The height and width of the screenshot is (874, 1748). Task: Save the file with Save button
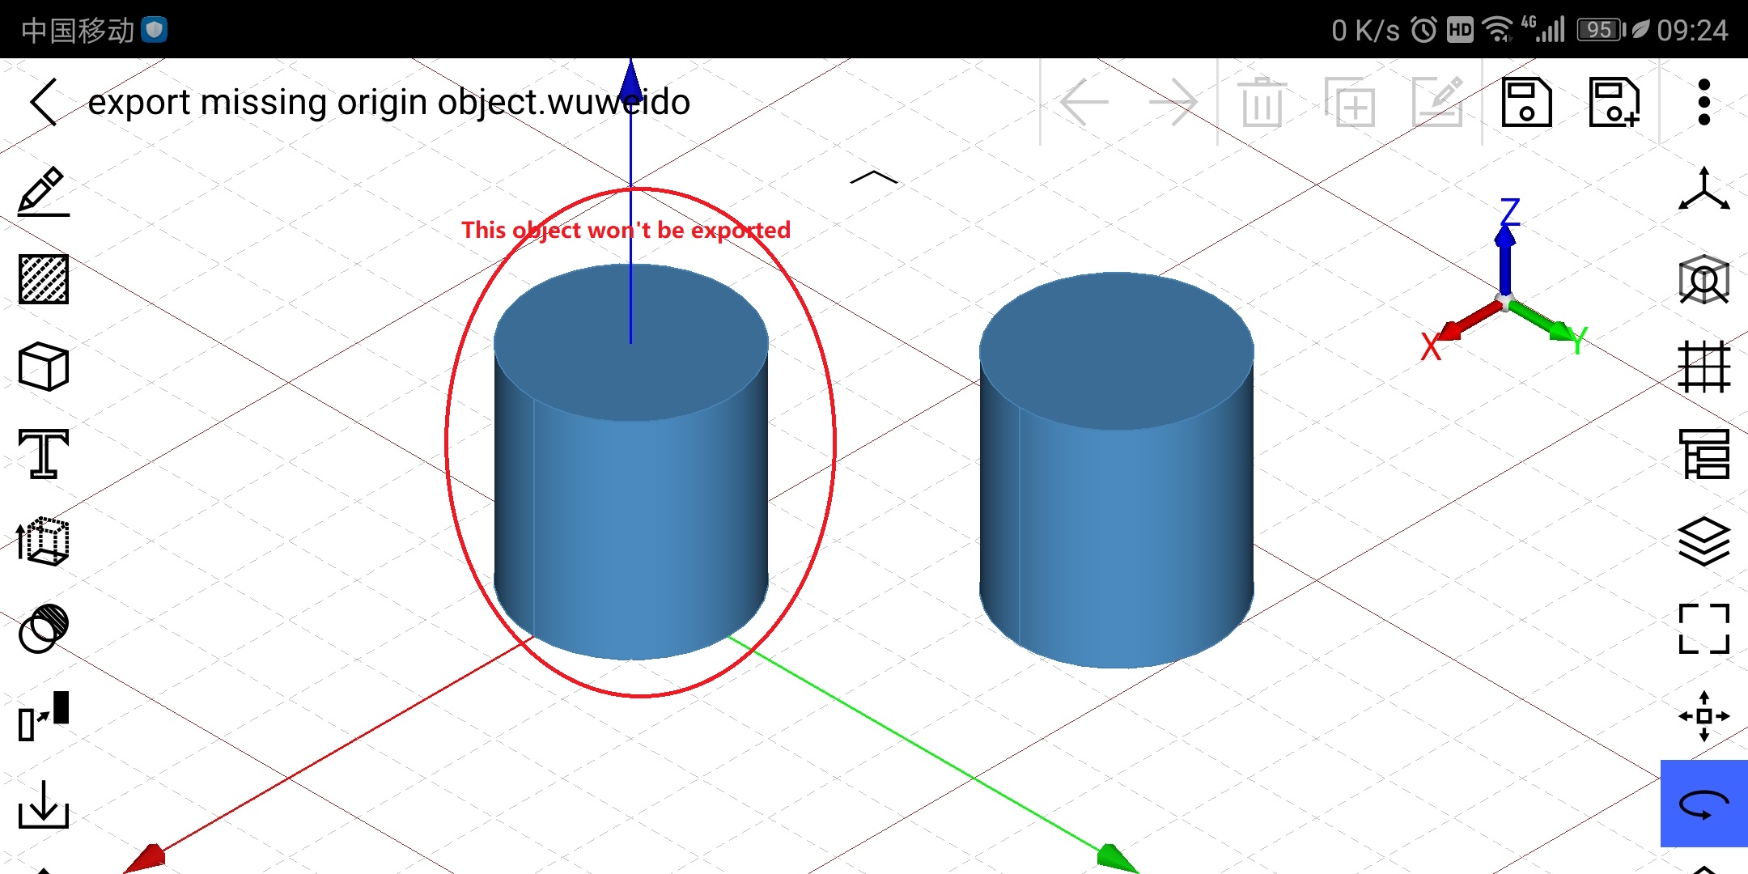1526,103
